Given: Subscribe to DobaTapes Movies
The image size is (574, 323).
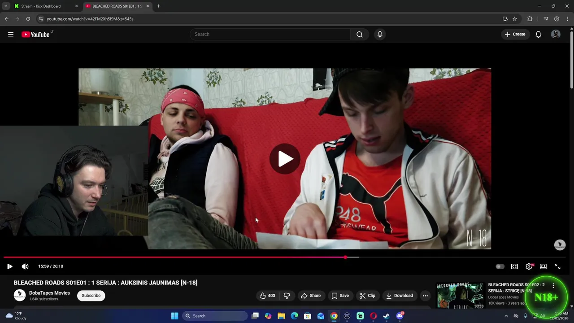Looking at the screenshot, I should click(91, 296).
